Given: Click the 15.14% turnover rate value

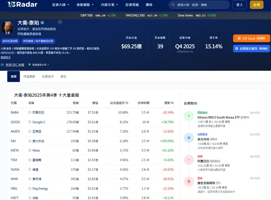Looking at the screenshot, I should point(214,46).
